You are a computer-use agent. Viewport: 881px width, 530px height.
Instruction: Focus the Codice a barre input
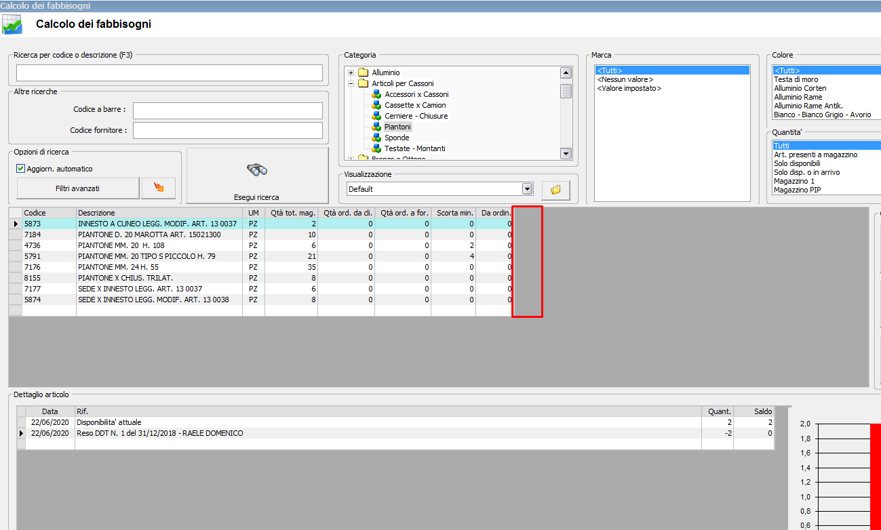(x=228, y=110)
